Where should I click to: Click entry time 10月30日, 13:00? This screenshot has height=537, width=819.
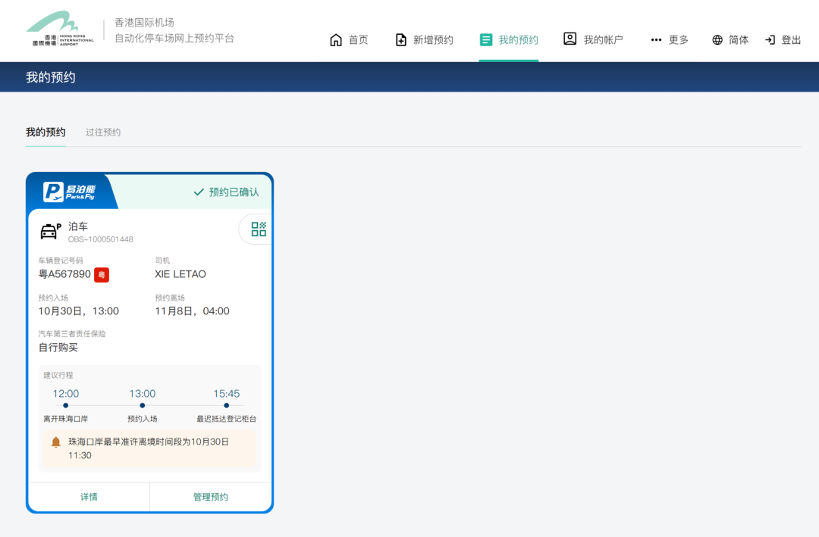click(78, 311)
